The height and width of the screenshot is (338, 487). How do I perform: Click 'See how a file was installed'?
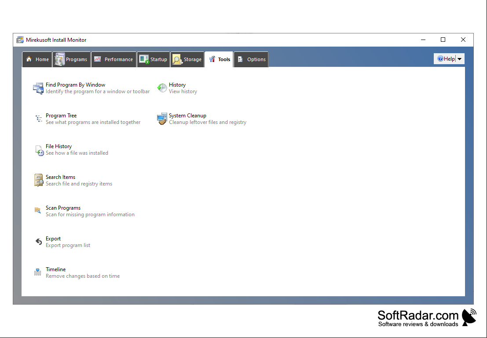tap(77, 153)
